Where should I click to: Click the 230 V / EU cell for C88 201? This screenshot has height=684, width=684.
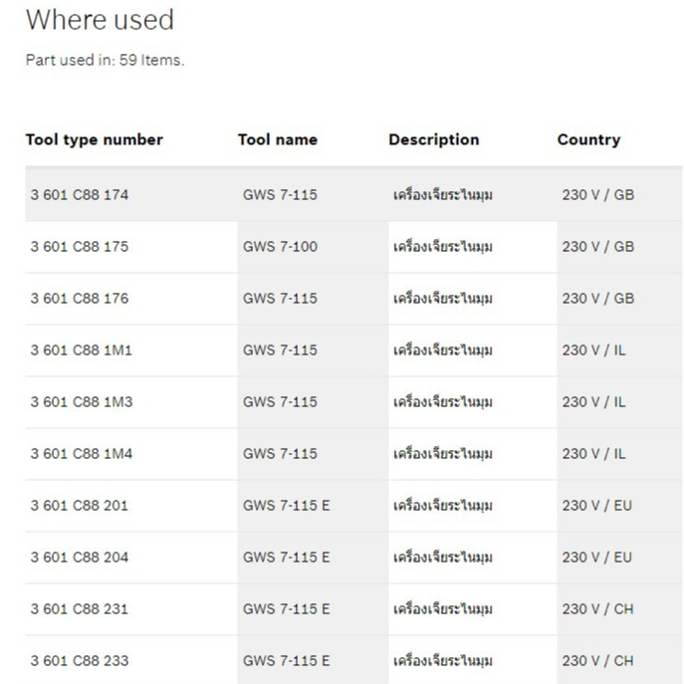tap(596, 506)
